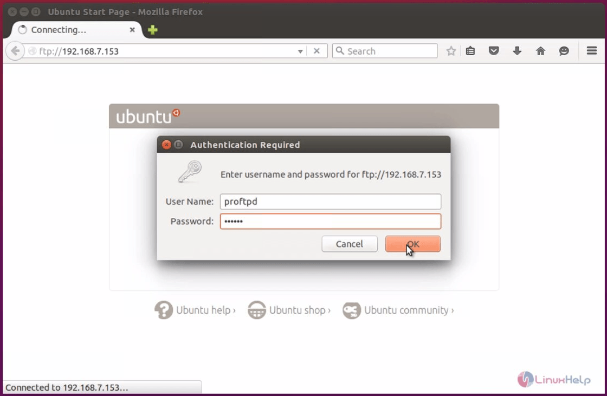The image size is (607, 396).
Task: Click the "Authentication Required" title text
Action: 245,145
